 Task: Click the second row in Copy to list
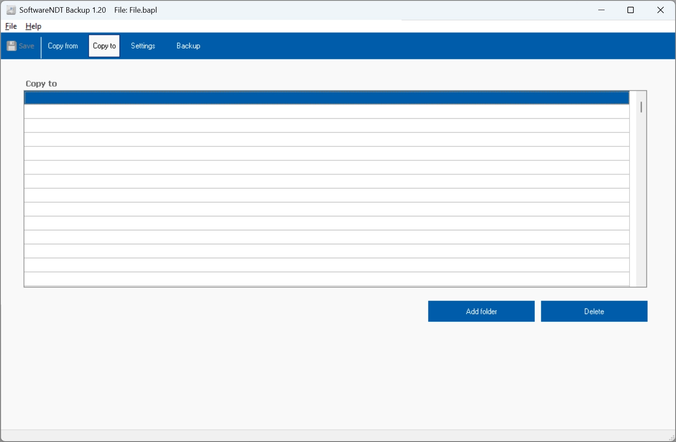[326, 112]
